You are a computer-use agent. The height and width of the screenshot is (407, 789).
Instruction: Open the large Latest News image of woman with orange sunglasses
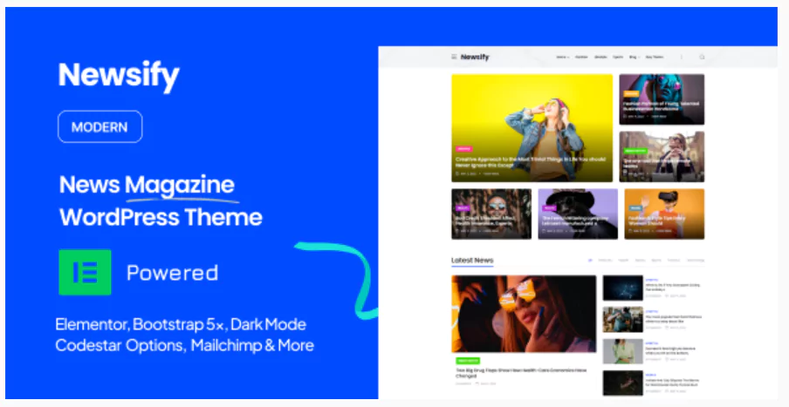[x=524, y=314]
